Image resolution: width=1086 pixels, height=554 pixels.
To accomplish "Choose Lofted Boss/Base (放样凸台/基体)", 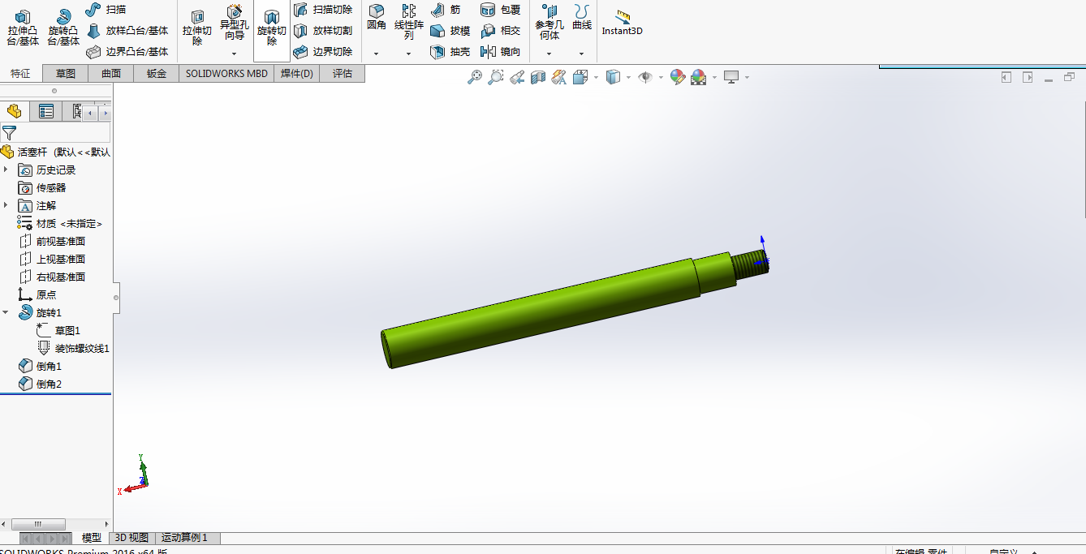I will [127, 30].
